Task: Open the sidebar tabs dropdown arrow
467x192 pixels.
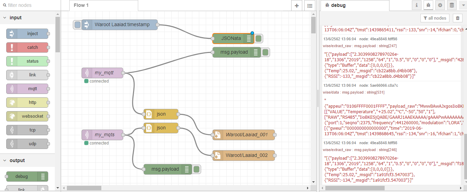Action: click(463, 5)
